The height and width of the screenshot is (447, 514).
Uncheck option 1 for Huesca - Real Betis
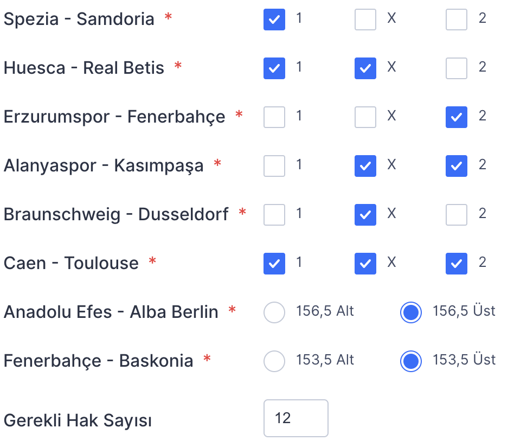[274, 68]
